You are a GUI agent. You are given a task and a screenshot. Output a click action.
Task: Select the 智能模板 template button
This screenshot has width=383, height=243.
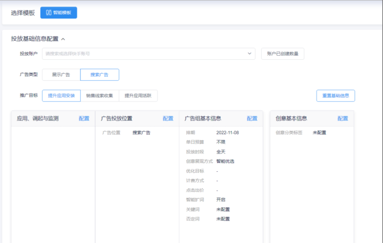[59, 13]
